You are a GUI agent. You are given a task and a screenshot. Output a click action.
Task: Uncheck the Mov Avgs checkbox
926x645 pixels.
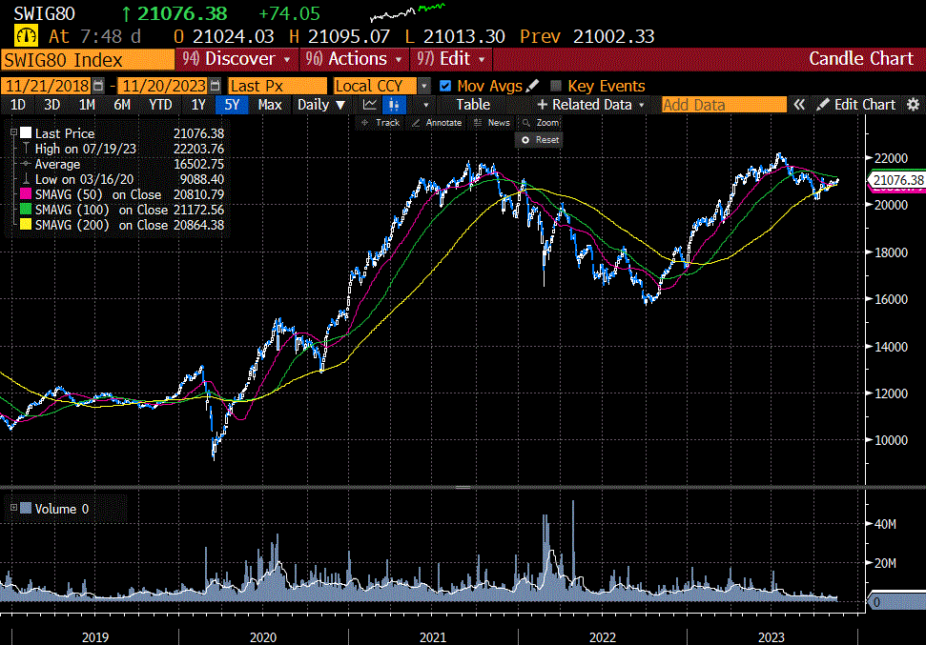coord(445,86)
